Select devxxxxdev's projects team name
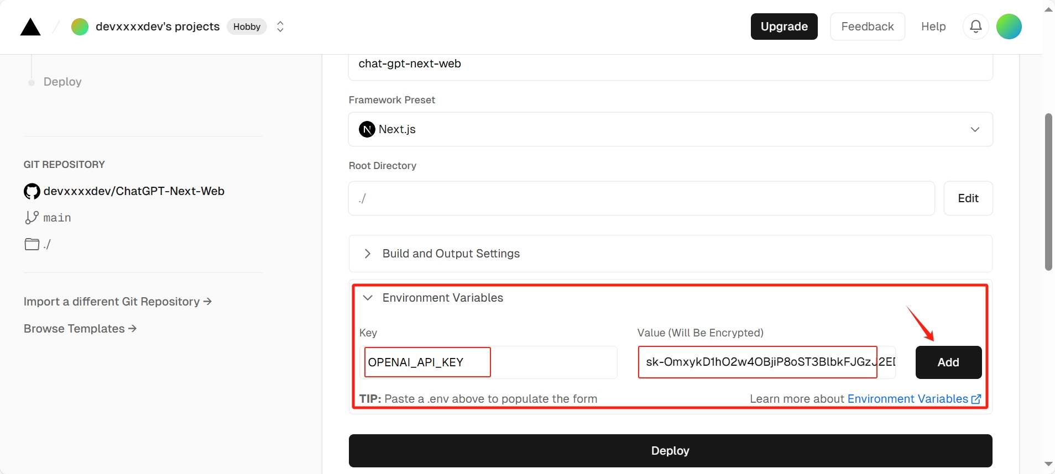This screenshot has width=1055, height=474. (158, 27)
